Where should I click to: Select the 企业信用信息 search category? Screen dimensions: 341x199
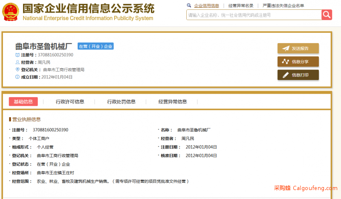(x=206, y=6)
